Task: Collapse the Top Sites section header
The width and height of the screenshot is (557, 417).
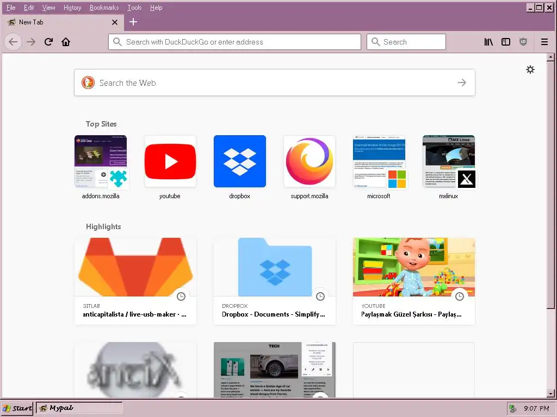Action: tap(101, 124)
